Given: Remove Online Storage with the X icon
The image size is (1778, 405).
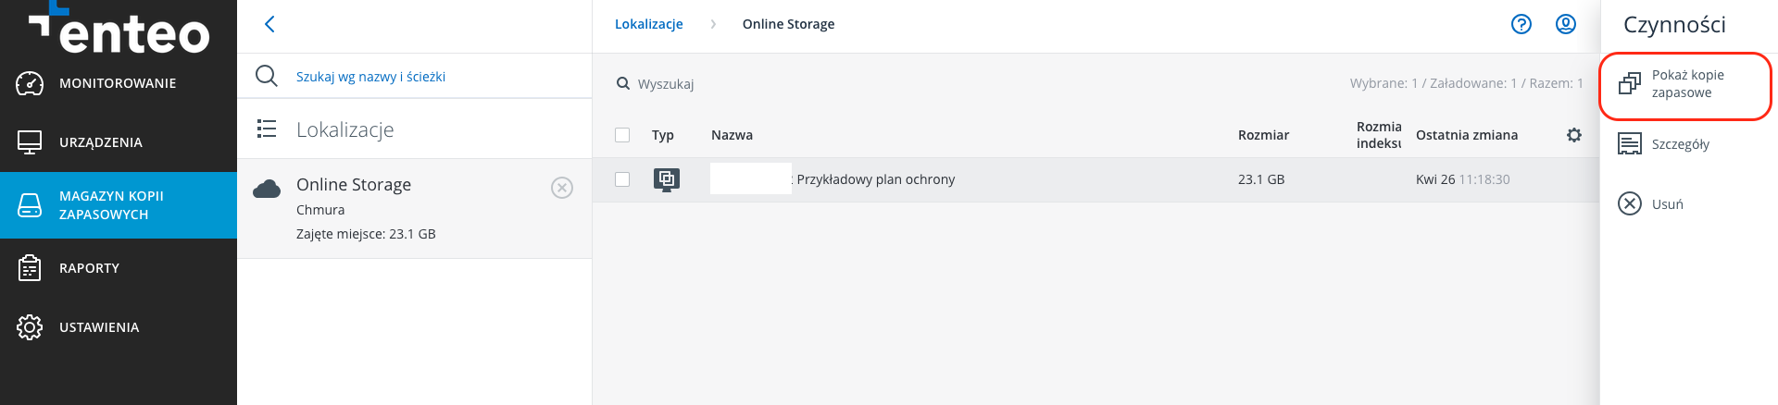Looking at the screenshot, I should tap(562, 188).
